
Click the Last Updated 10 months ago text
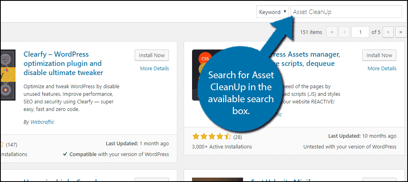pos(362,136)
